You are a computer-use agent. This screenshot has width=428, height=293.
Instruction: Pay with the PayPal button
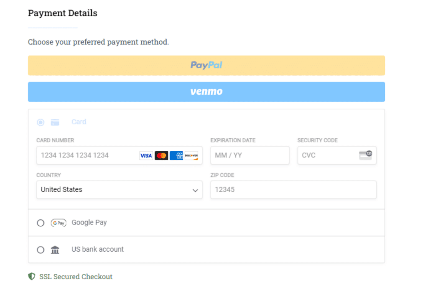(206, 65)
